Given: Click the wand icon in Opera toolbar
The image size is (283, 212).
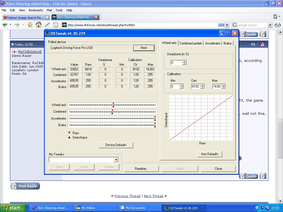Looking at the screenshot, I should click(47, 25).
